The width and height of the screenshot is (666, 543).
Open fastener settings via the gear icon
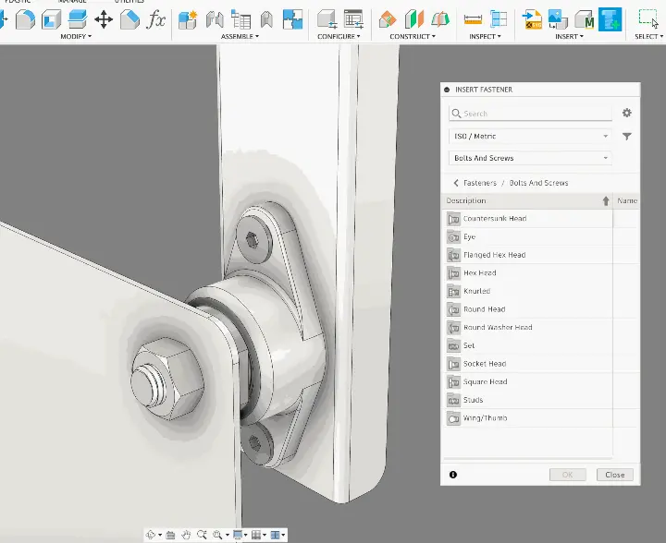point(626,113)
